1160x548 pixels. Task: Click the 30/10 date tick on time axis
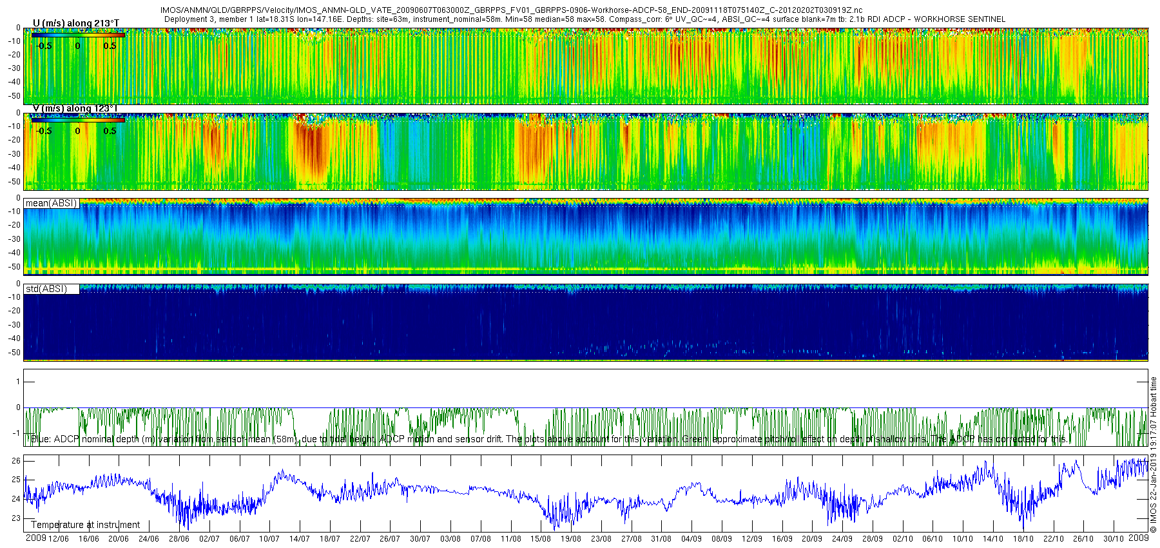pos(1114,539)
